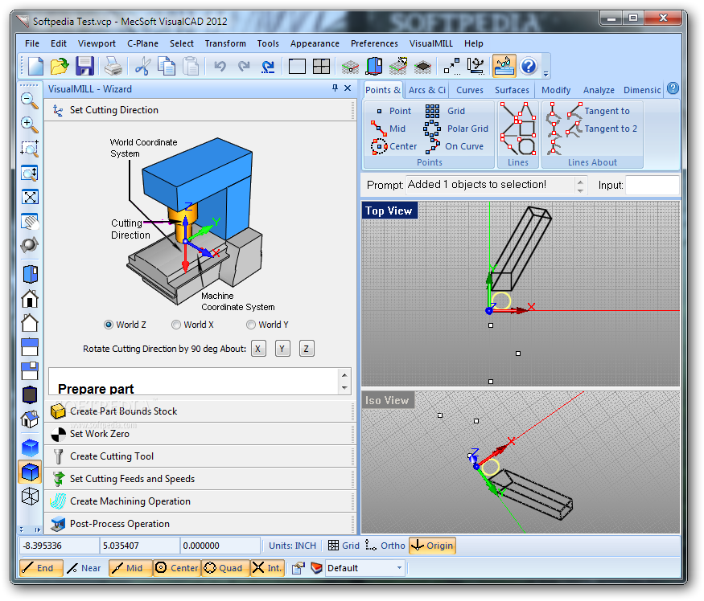
Task: Click the Print icon in toolbar
Action: pyautogui.click(x=113, y=67)
